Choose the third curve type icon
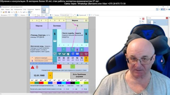The height and width of the screenshot is (95, 170). click(x=18, y=15)
